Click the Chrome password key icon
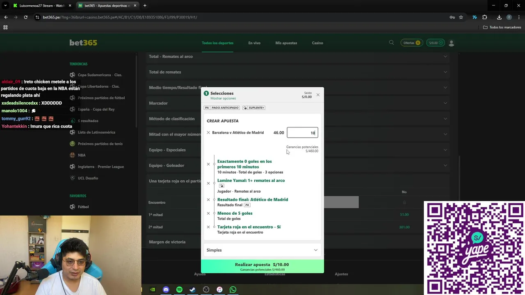This screenshot has height=295, width=525. click(x=452, y=17)
